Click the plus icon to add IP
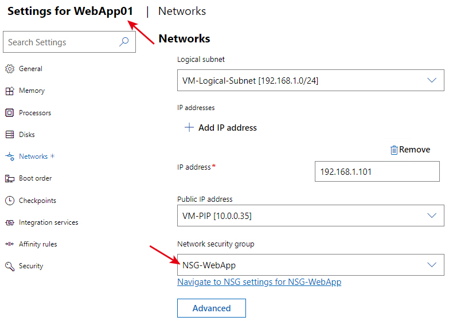This screenshot has width=449, height=321. pyautogui.click(x=189, y=127)
